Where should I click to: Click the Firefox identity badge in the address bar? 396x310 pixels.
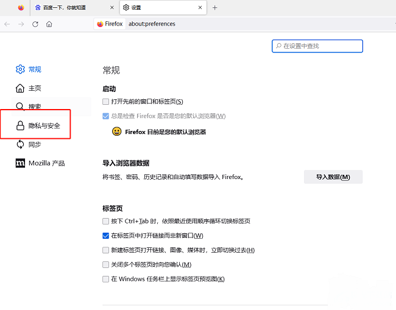point(110,24)
